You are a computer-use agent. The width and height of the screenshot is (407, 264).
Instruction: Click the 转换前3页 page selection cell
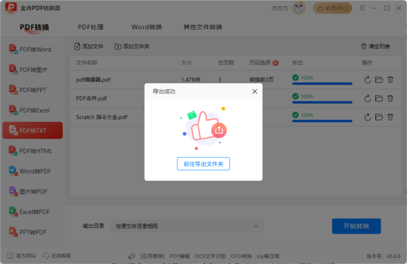(x=261, y=79)
